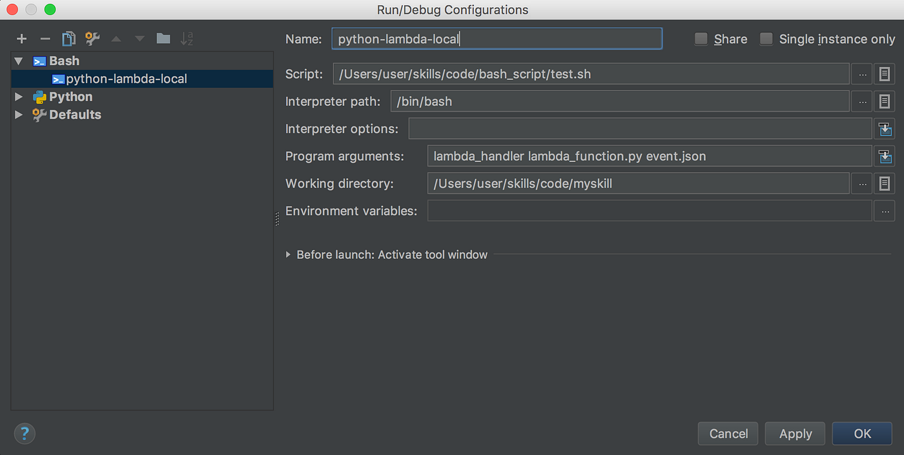The height and width of the screenshot is (455, 904).
Task: Open the help question mark button
Action: tap(25, 433)
